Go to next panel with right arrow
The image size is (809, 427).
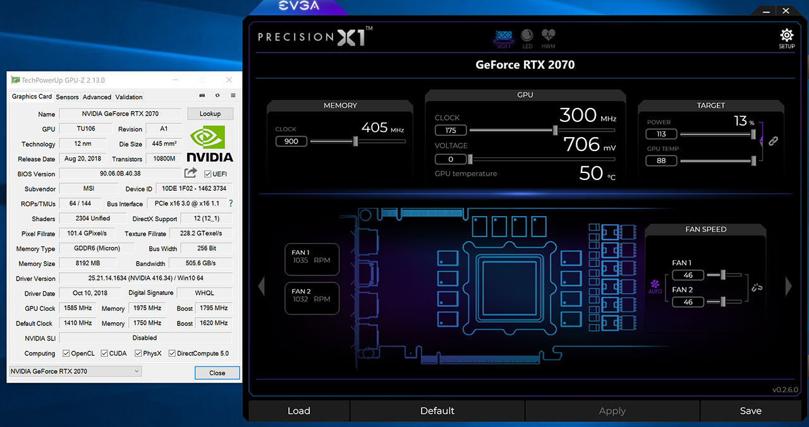[788, 286]
